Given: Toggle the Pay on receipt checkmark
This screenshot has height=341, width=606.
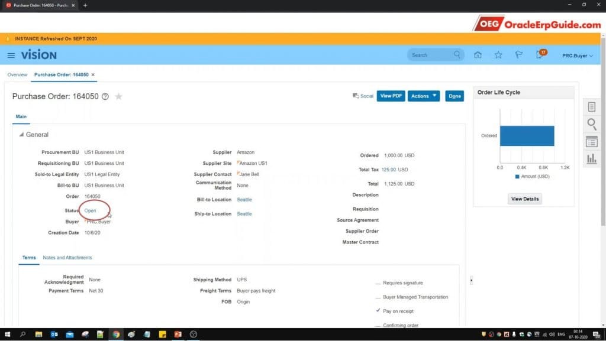Looking at the screenshot, I should (x=378, y=311).
